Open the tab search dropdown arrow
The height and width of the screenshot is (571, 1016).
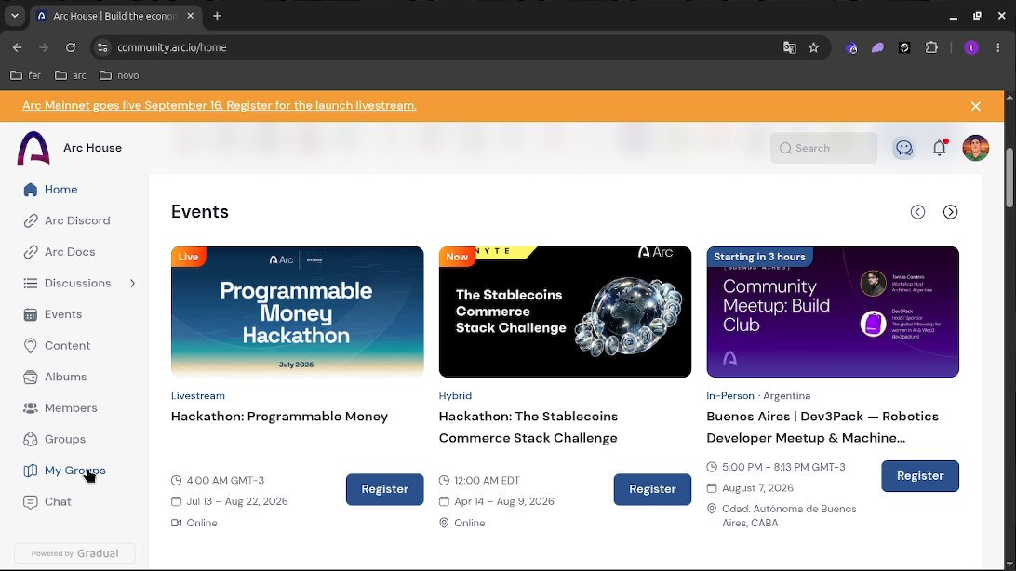click(14, 16)
